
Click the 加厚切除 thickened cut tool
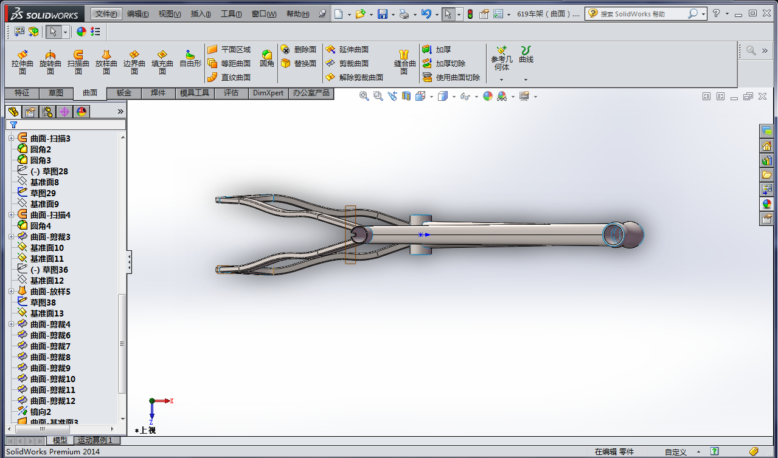click(x=444, y=63)
